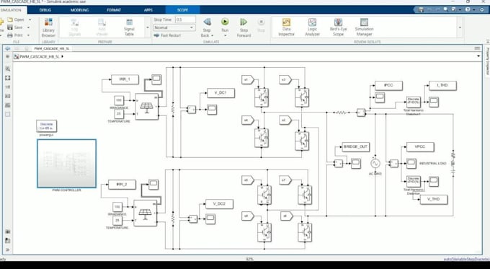Viewport: 490px width, 269px height.
Task: Switch to the DEBUG tab
Action: click(45, 10)
